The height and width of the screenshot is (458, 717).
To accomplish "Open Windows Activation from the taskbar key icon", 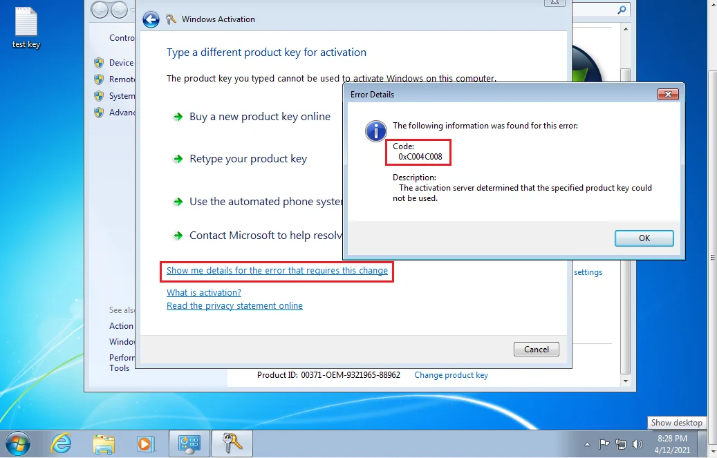I will (x=232, y=443).
